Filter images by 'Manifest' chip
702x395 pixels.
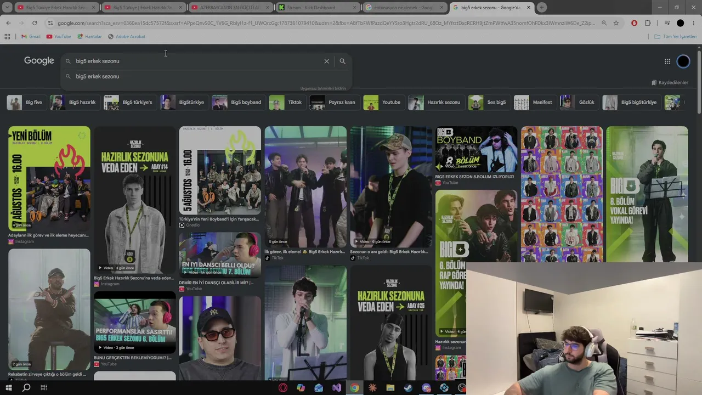pyautogui.click(x=534, y=102)
